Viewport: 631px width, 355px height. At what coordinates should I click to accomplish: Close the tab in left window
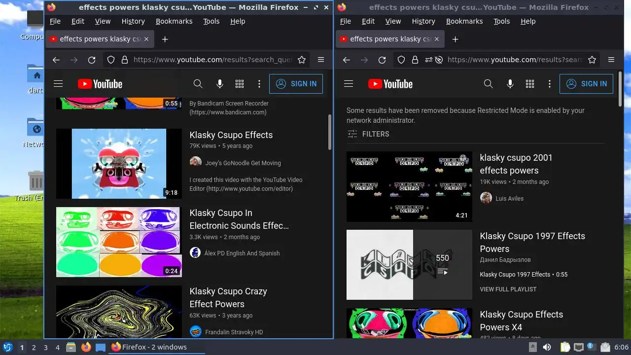[x=146, y=39]
